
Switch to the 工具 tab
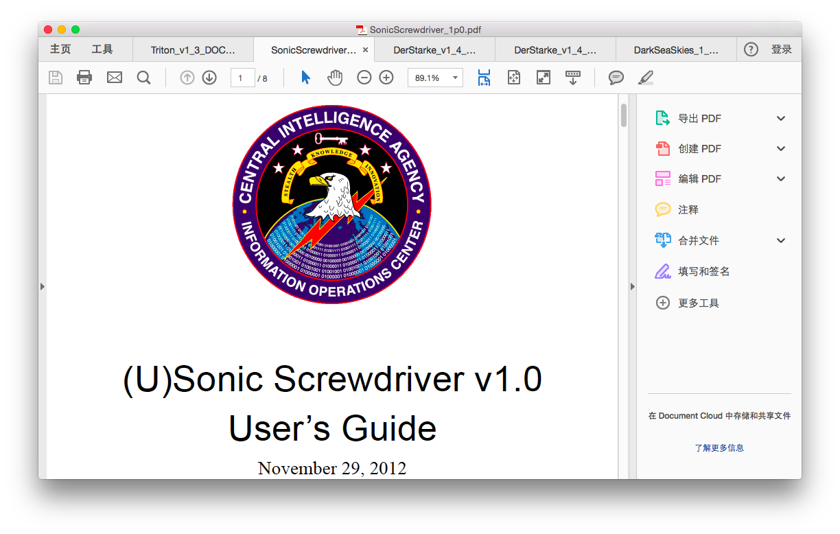click(x=102, y=49)
